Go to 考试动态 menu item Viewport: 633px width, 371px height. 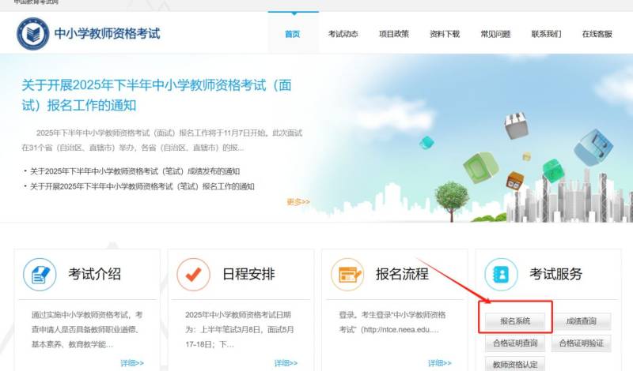343,34
